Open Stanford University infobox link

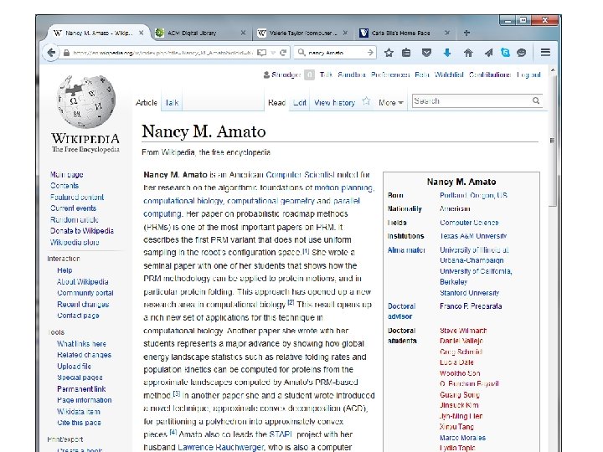pyautogui.click(x=469, y=293)
